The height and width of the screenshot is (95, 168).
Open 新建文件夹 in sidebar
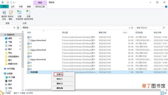click(13, 64)
